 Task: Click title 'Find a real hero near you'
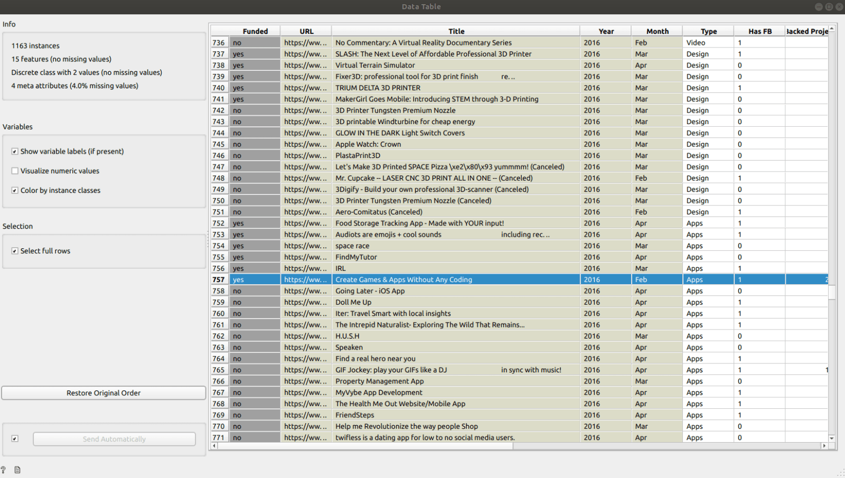tap(375, 359)
